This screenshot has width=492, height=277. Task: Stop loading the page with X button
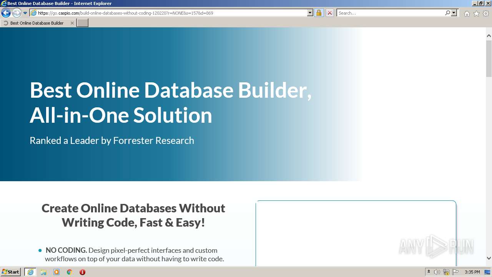[x=329, y=13]
